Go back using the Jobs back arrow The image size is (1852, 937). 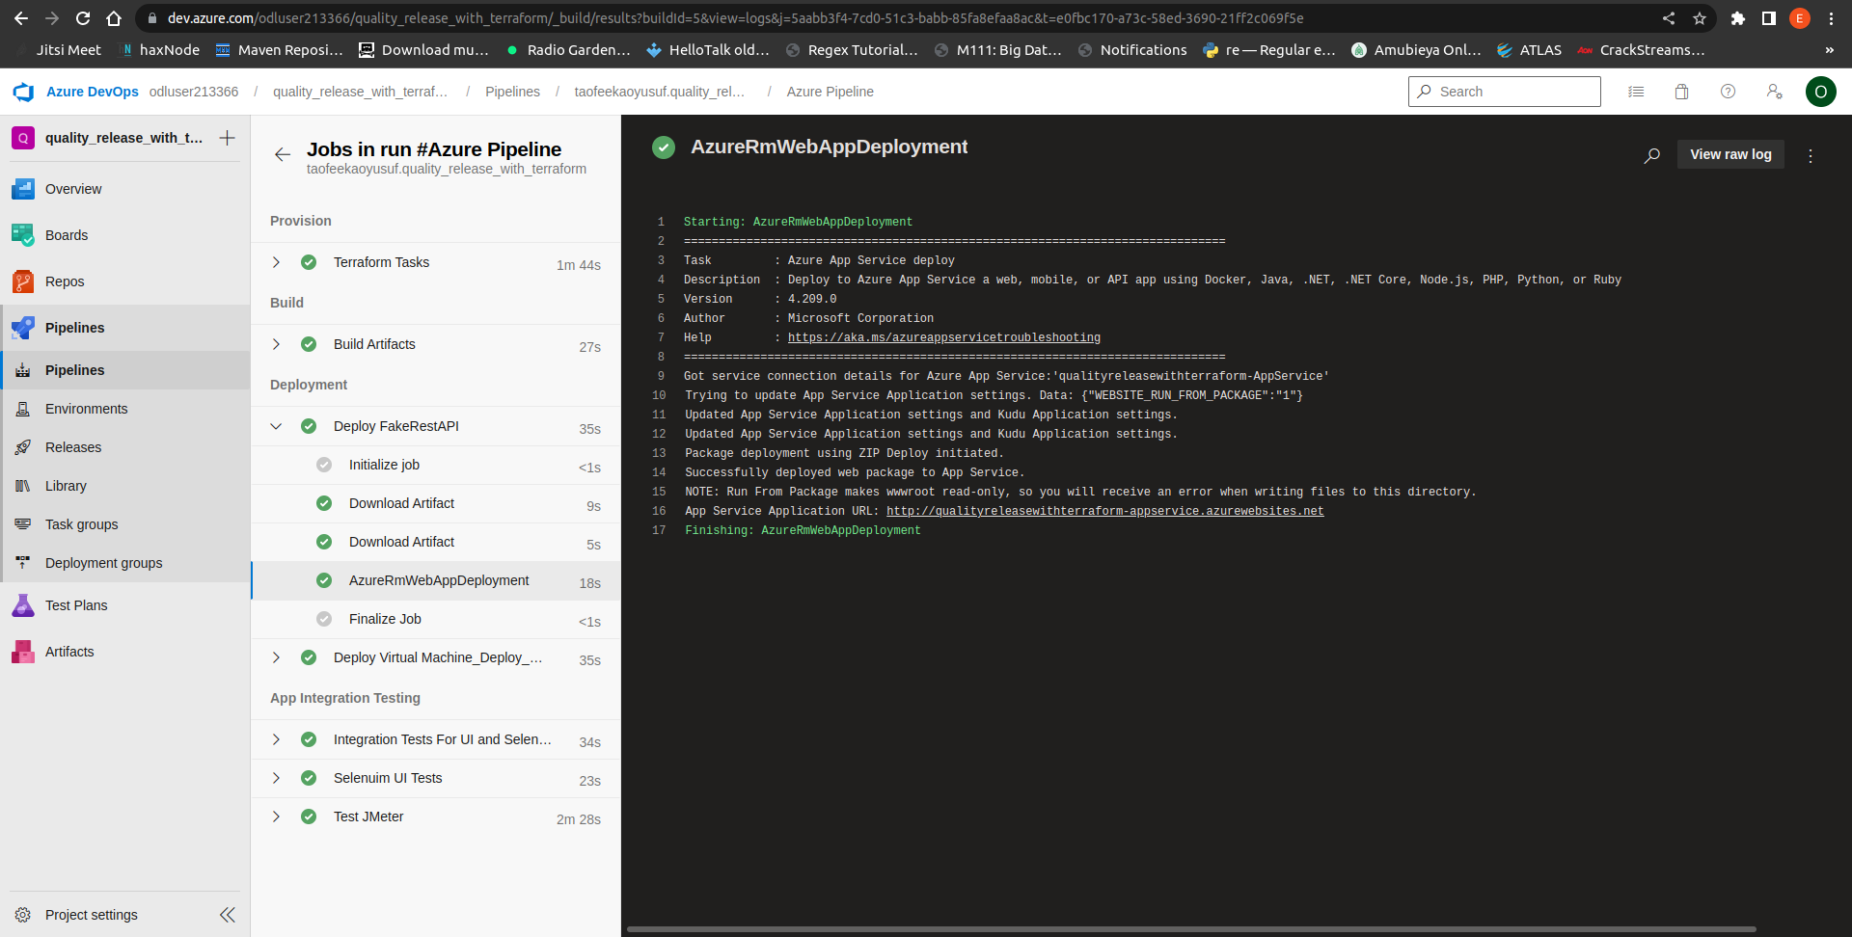[x=283, y=154]
